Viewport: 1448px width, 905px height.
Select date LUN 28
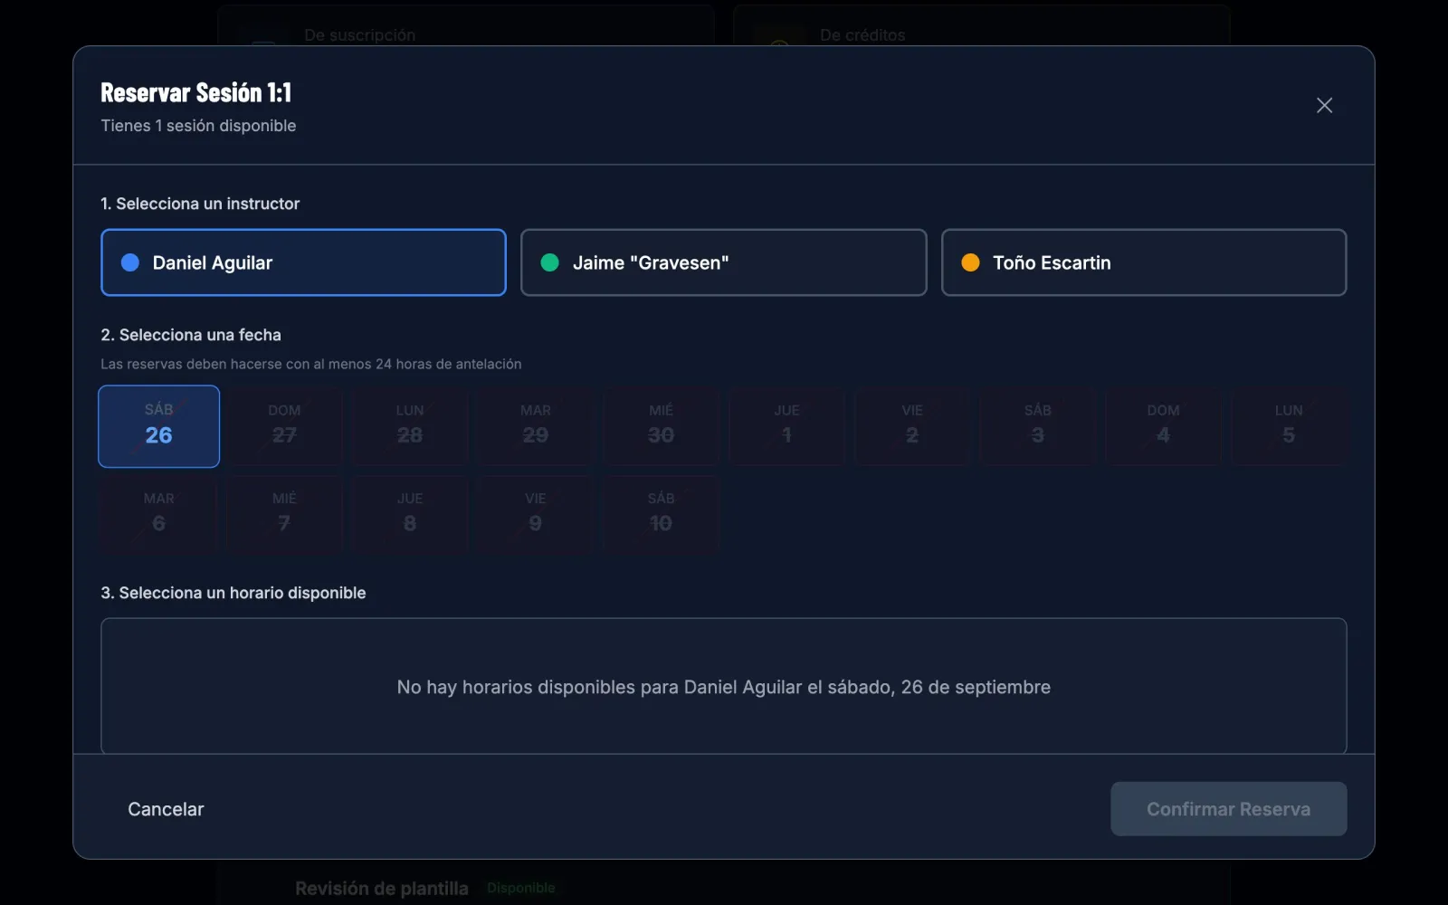(410, 426)
